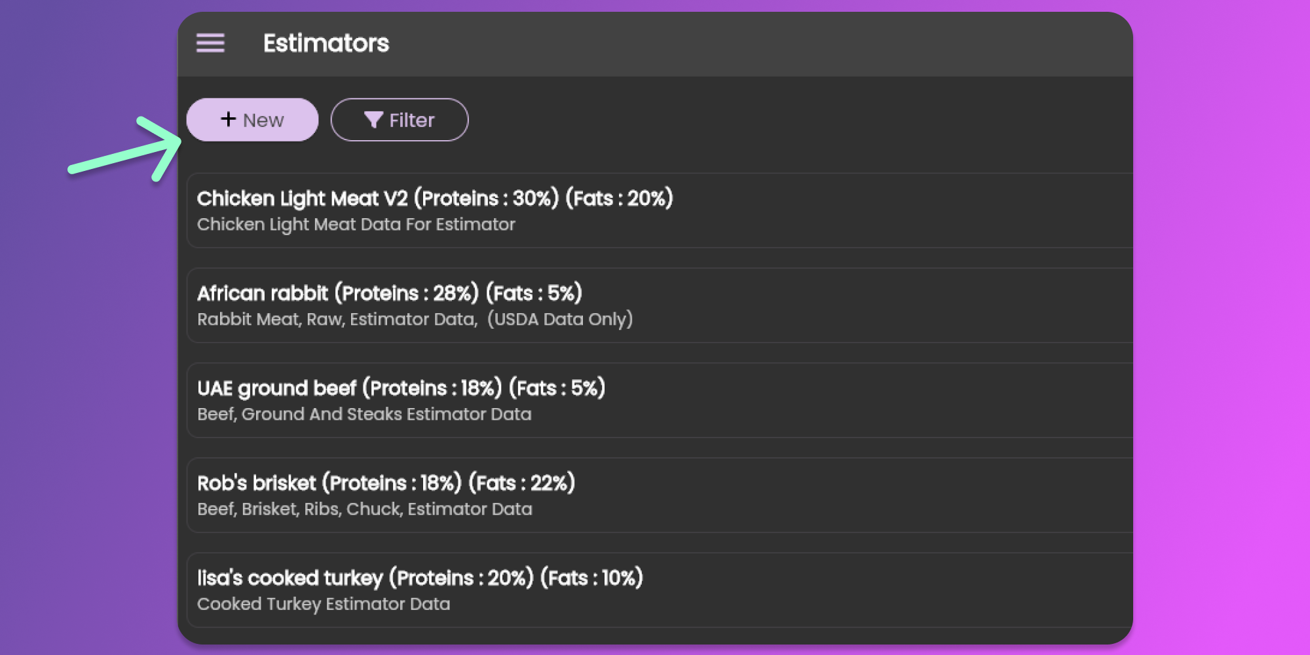Open the hamburger navigation menu
This screenshot has height=655, width=1310.
(x=210, y=43)
